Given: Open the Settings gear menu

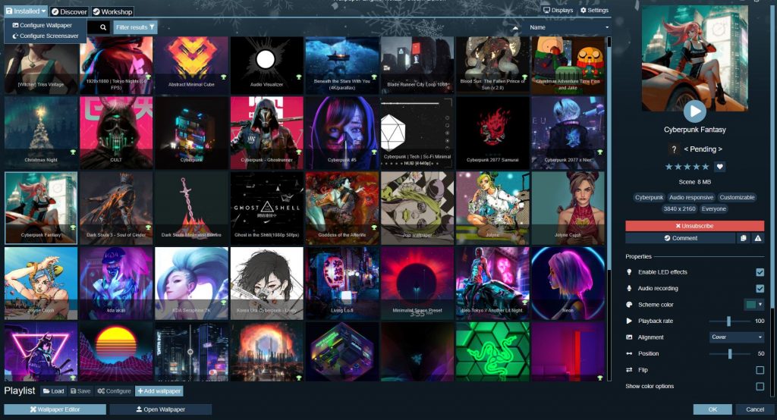Looking at the screenshot, I should point(594,10).
